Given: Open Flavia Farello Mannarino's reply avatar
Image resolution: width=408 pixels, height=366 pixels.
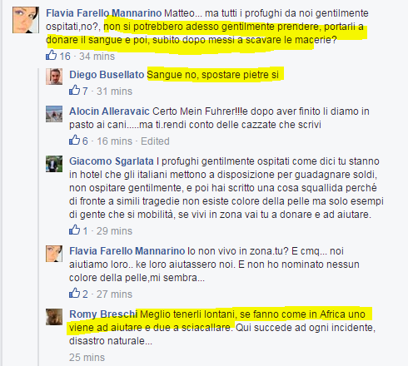Looking at the screenshot, I should pyautogui.click(x=54, y=254).
